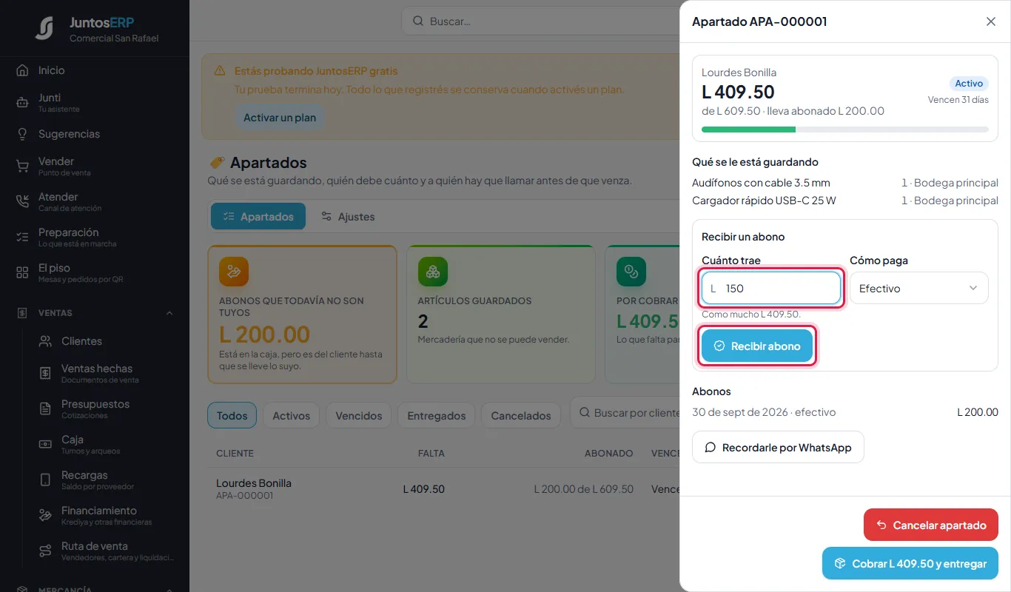Screen dimensions: 1011x592
Task: Click the payment progress bar in the panel
Action: pyautogui.click(x=845, y=129)
